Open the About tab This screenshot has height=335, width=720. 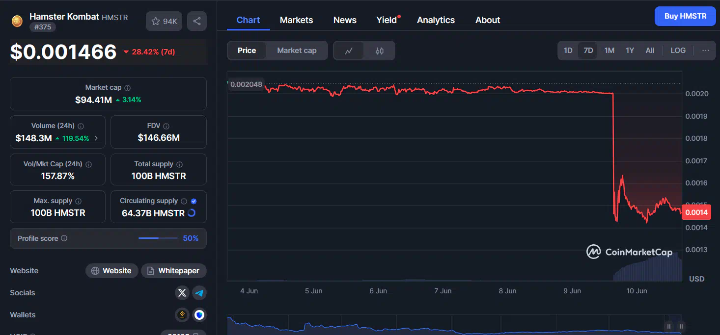(488, 20)
